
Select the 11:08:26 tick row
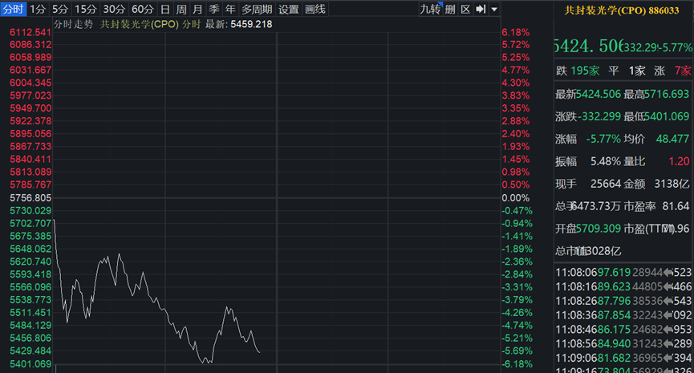(x=623, y=301)
